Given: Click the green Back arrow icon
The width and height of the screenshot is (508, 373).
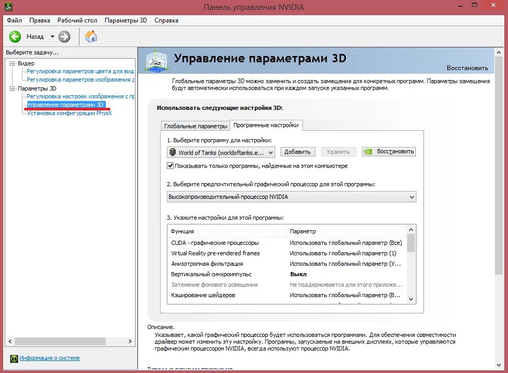Looking at the screenshot, I should [x=15, y=37].
